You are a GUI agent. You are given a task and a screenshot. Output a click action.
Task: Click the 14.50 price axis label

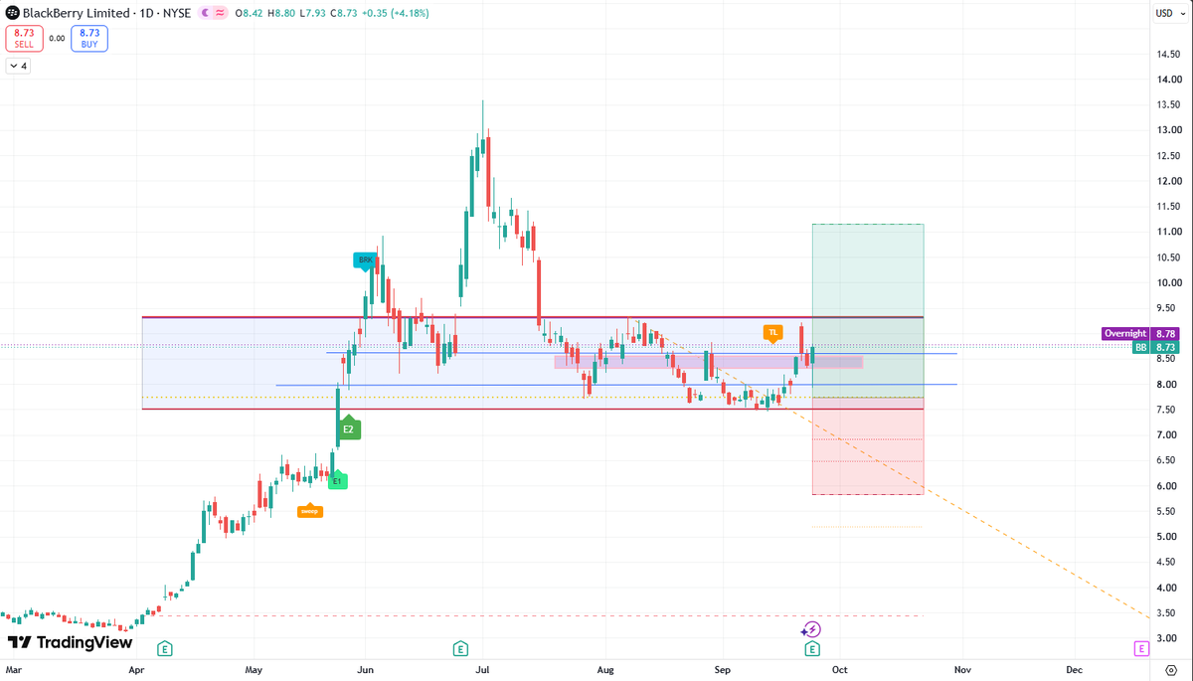(x=1168, y=54)
